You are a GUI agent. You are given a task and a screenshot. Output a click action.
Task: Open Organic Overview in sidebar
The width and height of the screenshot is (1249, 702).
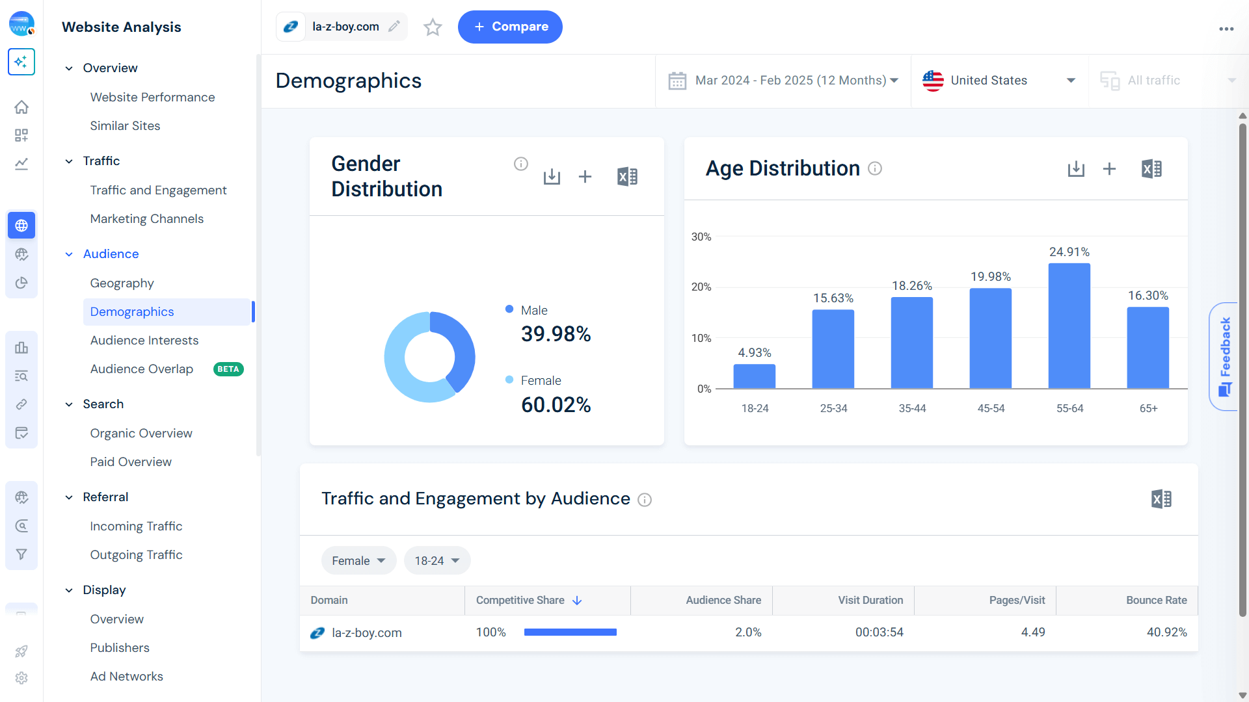(141, 434)
